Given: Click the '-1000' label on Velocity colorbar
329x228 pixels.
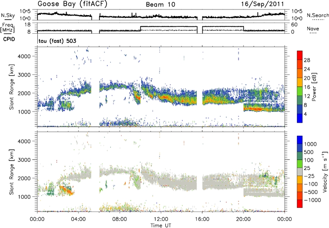Looking at the screenshot, I should point(313,200).
